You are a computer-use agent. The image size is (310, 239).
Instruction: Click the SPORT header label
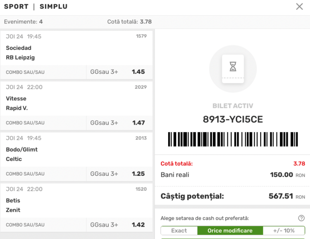16,7
